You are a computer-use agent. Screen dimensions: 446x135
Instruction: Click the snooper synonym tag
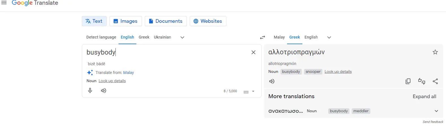[x=313, y=72]
